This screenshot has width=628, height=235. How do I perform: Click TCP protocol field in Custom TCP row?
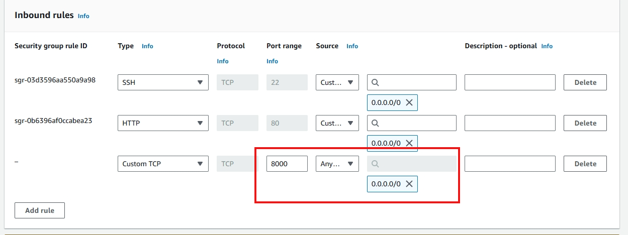coord(237,164)
